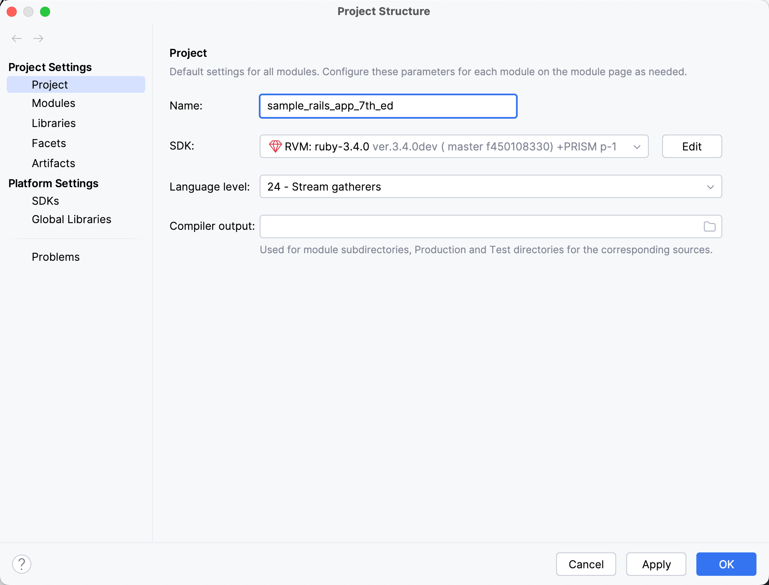Viewport: 769px width, 585px height.
Task: Select SDKs under Platform Settings
Action: pyautogui.click(x=45, y=201)
